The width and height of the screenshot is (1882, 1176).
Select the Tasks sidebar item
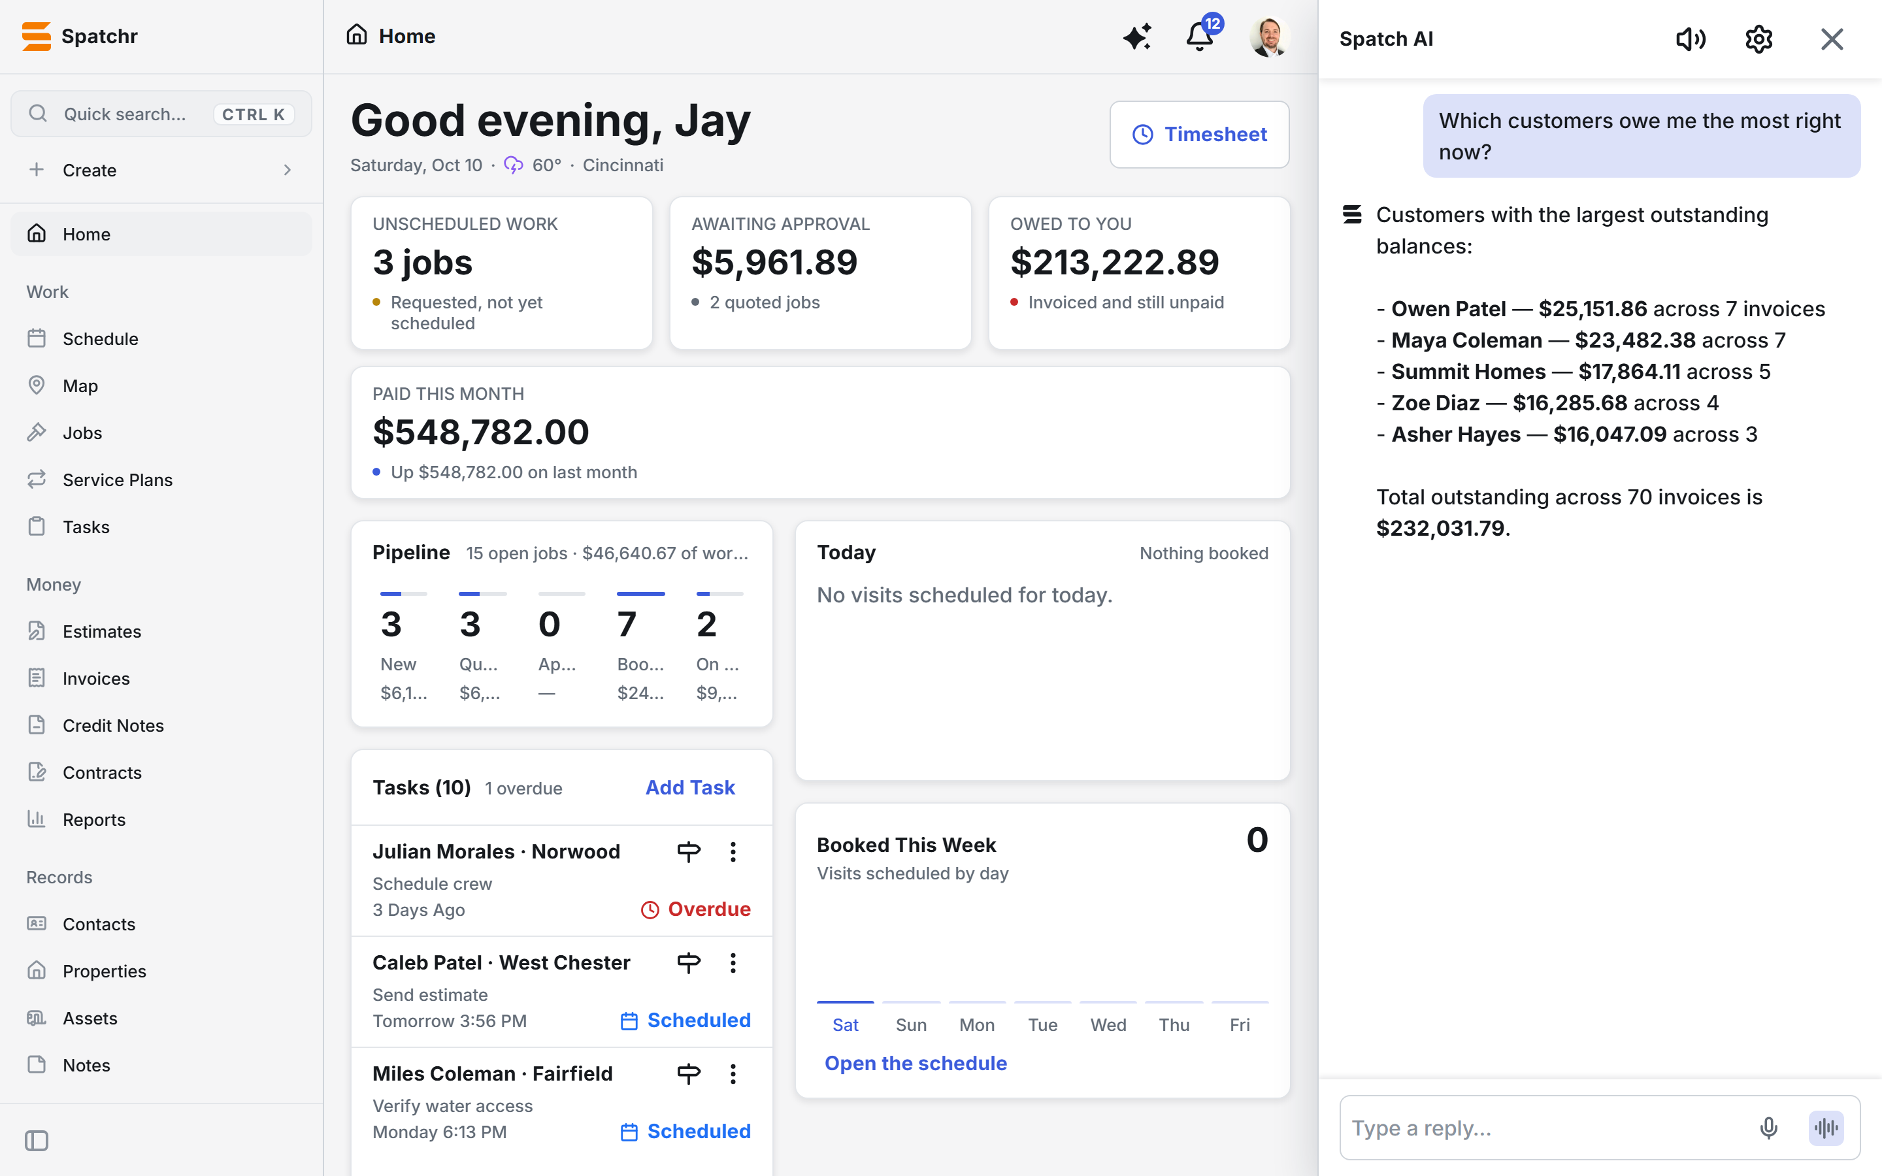coord(161,527)
